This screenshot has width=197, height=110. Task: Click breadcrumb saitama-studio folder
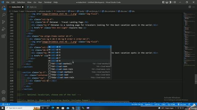coord(45,11)
